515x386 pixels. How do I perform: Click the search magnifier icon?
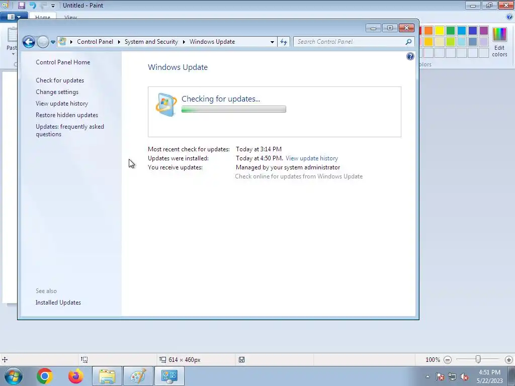point(408,42)
